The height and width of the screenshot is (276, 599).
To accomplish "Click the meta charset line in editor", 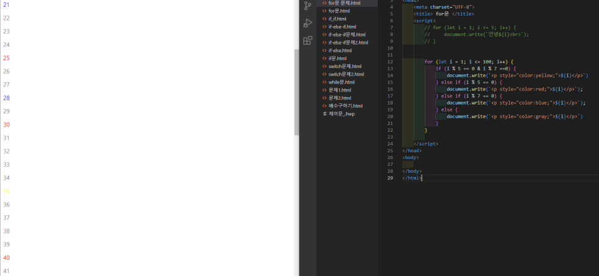I will point(444,7).
